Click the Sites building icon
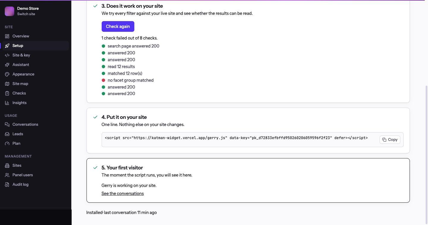The image size is (428, 225). coord(7,166)
